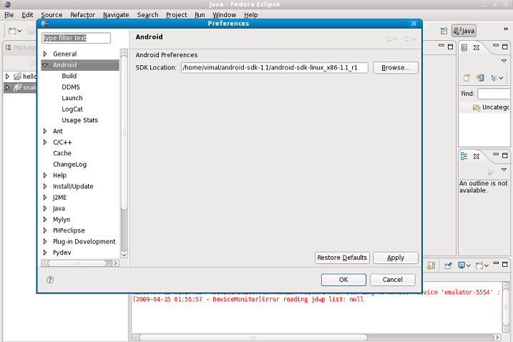
Task: Cancel the Preferences dialog
Action: [x=393, y=280]
